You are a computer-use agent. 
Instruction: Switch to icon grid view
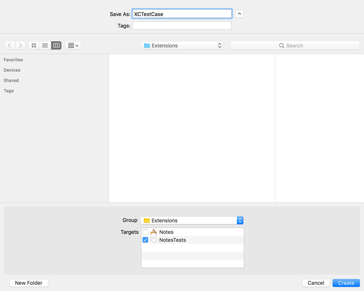[x=33, y=45]
